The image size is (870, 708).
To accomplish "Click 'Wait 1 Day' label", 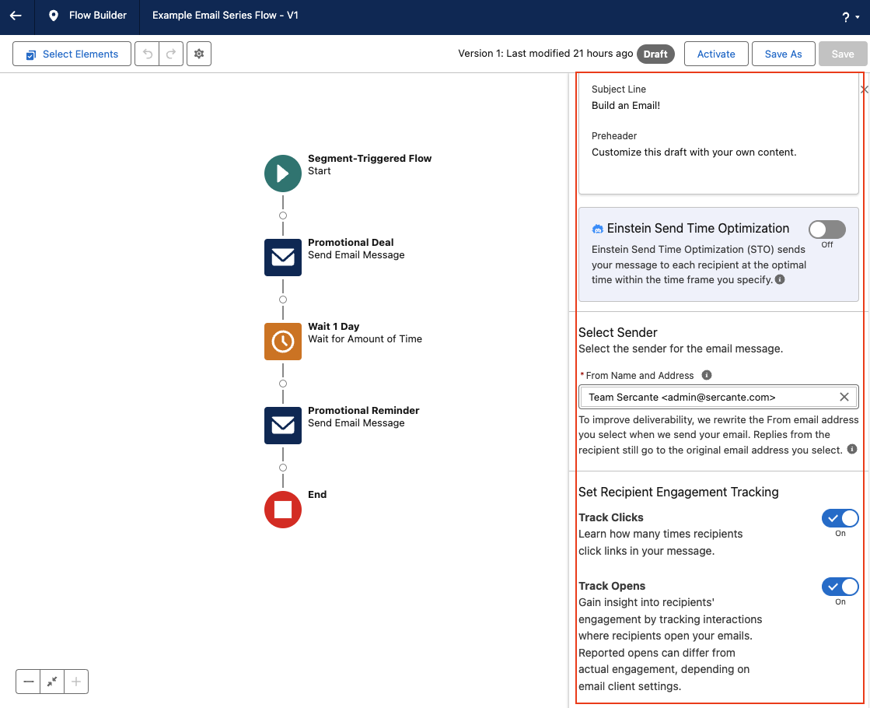I will click(334, 327).
